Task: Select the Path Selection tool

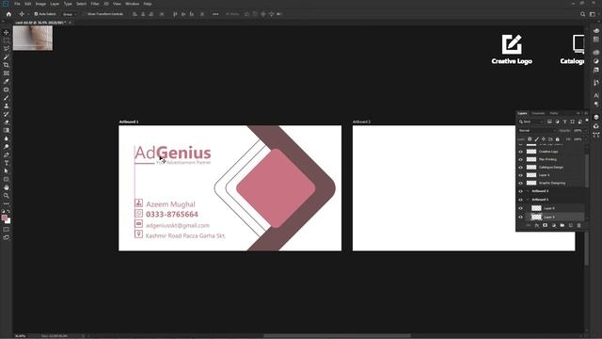Action: tap(7, 171)
